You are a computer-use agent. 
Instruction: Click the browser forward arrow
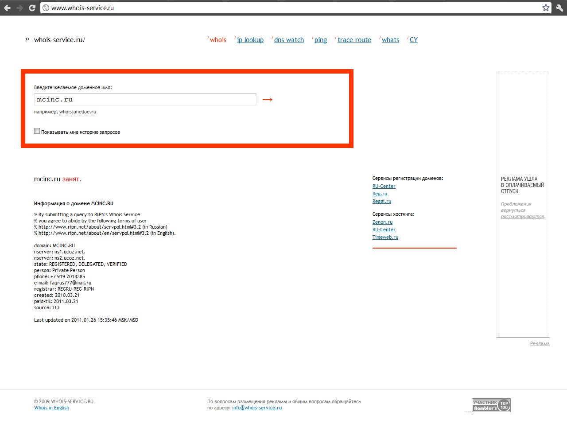pyautogui.click(x=19, y=8)
